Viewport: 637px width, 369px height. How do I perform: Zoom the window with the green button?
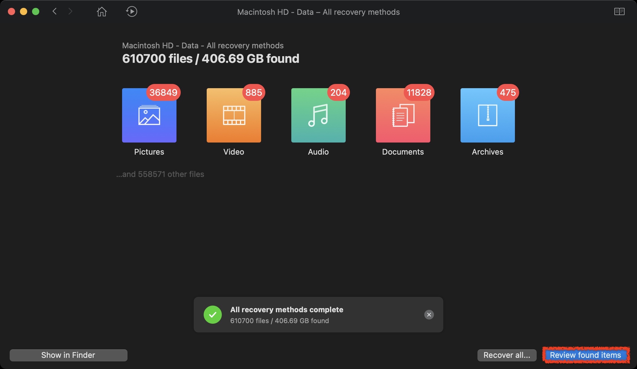(x=36, y=11)
